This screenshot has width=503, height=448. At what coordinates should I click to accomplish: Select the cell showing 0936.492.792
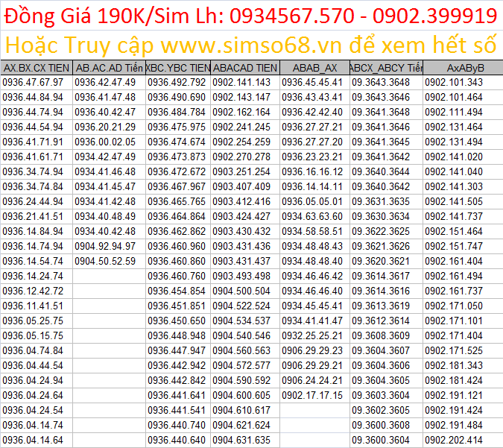(177, 83)
